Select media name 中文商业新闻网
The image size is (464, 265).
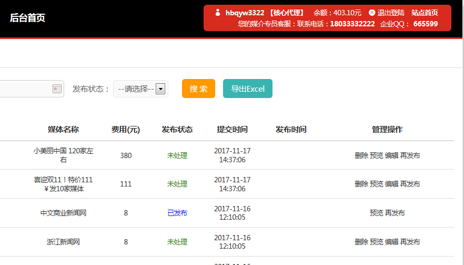coord(63,213)
